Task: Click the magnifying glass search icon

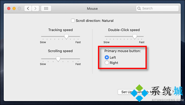Action: (139, 8)
